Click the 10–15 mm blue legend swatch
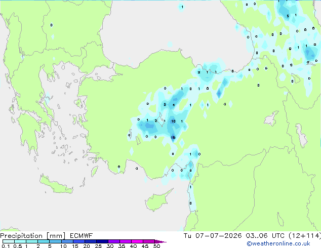Viewport: 321px width, 248px height. click(x=67, y=241)
